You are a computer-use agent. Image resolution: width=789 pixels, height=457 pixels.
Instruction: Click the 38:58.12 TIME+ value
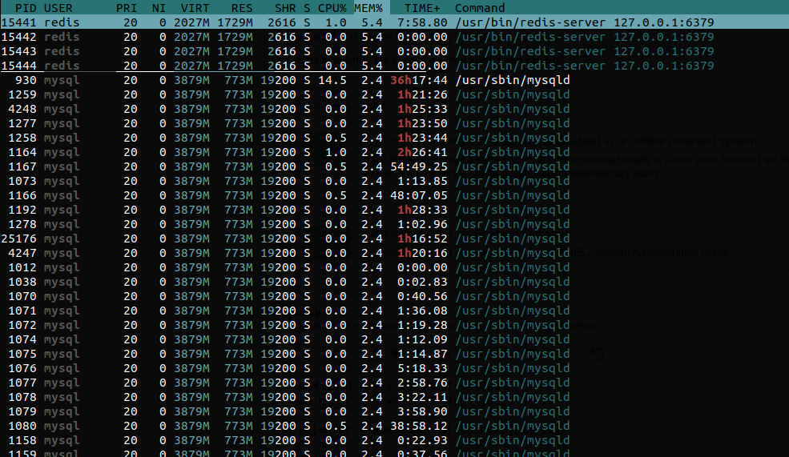[419, 426]
